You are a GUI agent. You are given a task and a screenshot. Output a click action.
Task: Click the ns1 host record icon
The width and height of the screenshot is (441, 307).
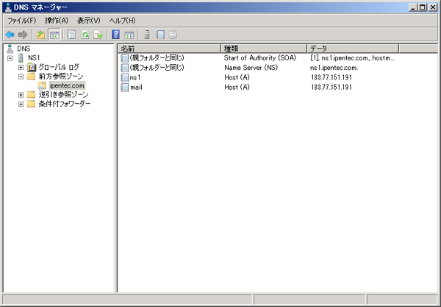click(x=124, y=77)
